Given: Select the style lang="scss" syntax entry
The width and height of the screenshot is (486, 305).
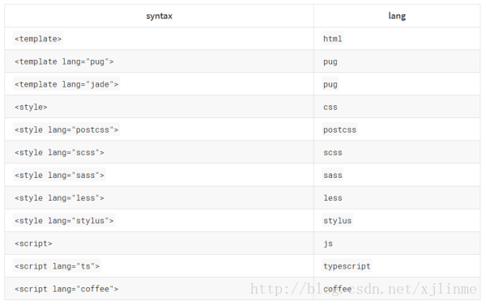Looking at the screenshot, I should tap(59, 153).
